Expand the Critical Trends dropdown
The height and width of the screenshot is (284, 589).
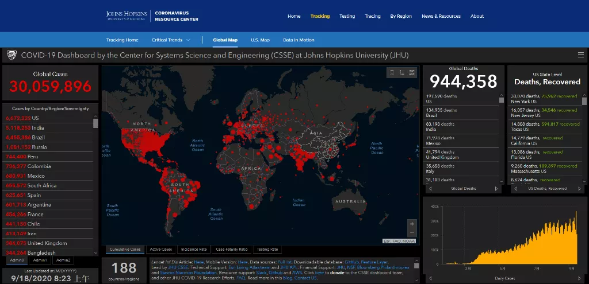[x=171, y=40]
